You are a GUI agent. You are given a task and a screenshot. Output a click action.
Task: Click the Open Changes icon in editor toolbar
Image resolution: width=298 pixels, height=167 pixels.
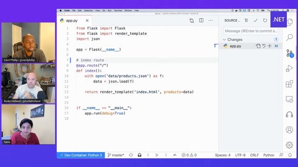tap(191, 20)
